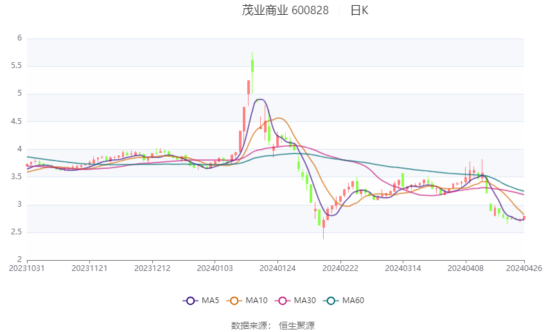This screenshot has height=332, width=546.
Task: Click the y-axis value 5
Action: click(x=19, y=93)
